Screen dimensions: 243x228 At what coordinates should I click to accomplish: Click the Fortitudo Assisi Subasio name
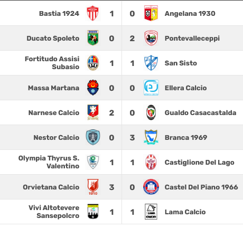[52, 63]
